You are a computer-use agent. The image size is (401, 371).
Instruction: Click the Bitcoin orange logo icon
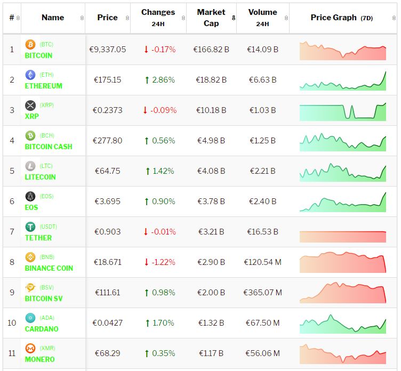pos(30,45)
